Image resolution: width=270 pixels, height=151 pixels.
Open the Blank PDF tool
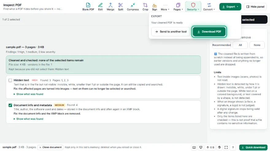point(88,7)
